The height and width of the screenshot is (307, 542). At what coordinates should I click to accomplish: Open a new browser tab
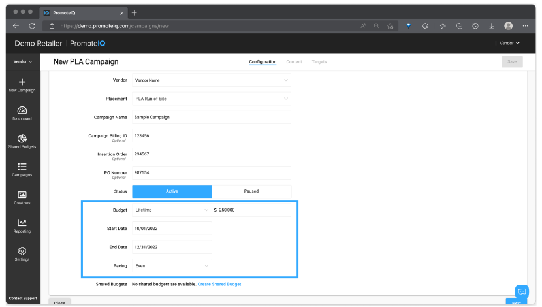[x=135, y=13]
